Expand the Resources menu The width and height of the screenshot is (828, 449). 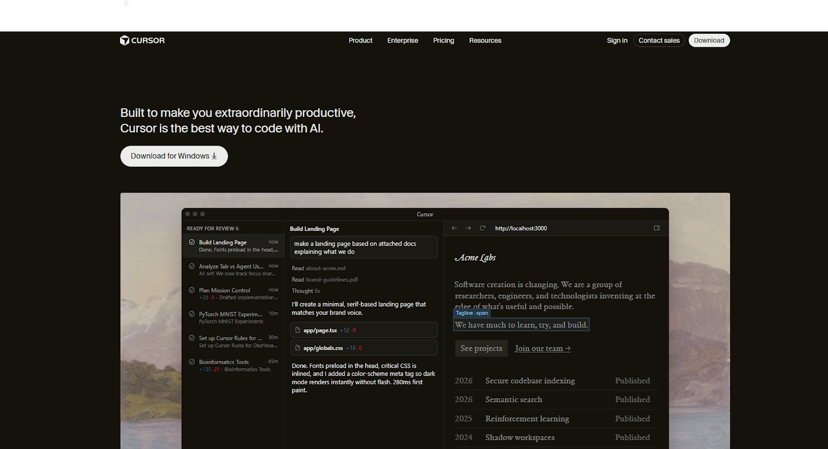pos(485,40)
